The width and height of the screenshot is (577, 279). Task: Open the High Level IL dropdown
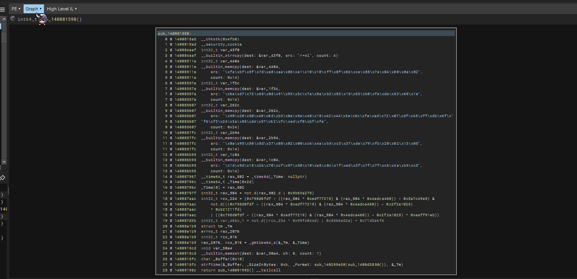62,9
